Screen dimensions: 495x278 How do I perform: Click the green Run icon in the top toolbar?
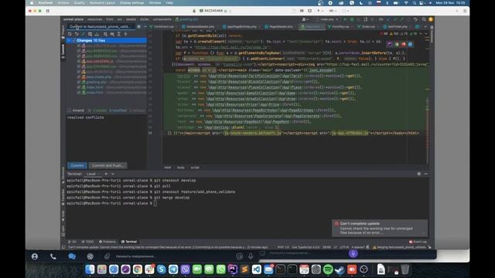345,19
